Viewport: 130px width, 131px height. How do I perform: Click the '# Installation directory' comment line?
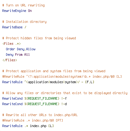click(x=25, y=22)
